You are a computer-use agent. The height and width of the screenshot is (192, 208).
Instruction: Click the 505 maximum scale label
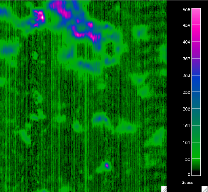point(186,10)
